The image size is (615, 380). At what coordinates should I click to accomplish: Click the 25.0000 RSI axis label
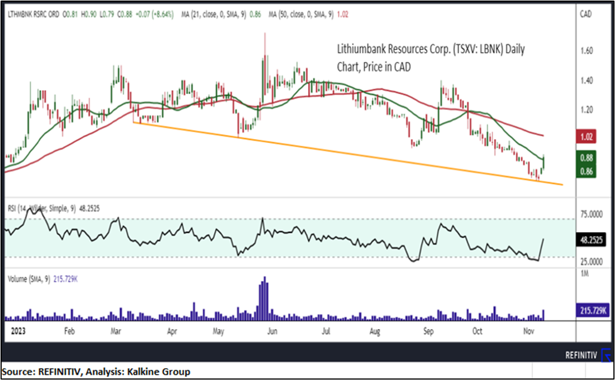[x=593, y=261]
